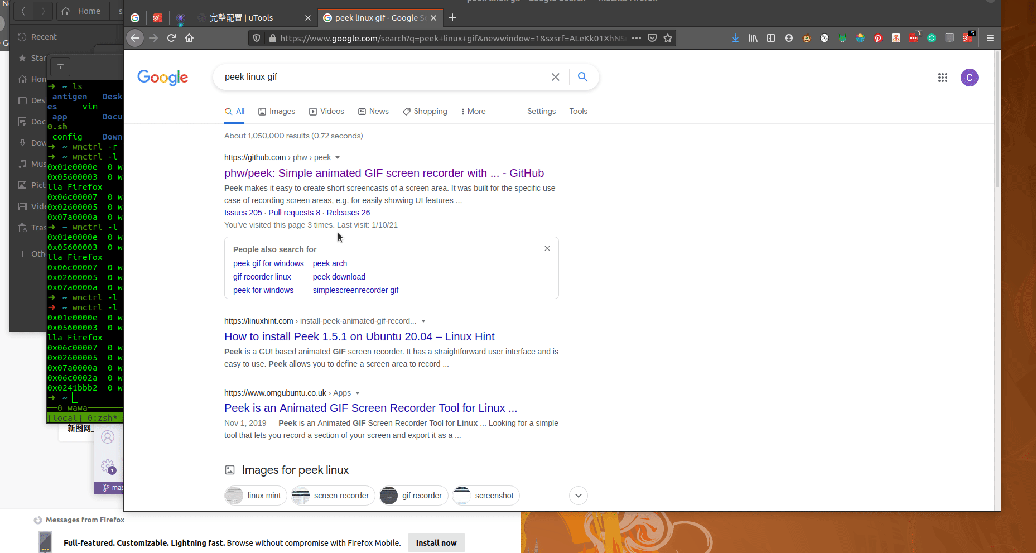Open tracking protection shield in address bar
The image size is (1036, 553).
point(257,38)
